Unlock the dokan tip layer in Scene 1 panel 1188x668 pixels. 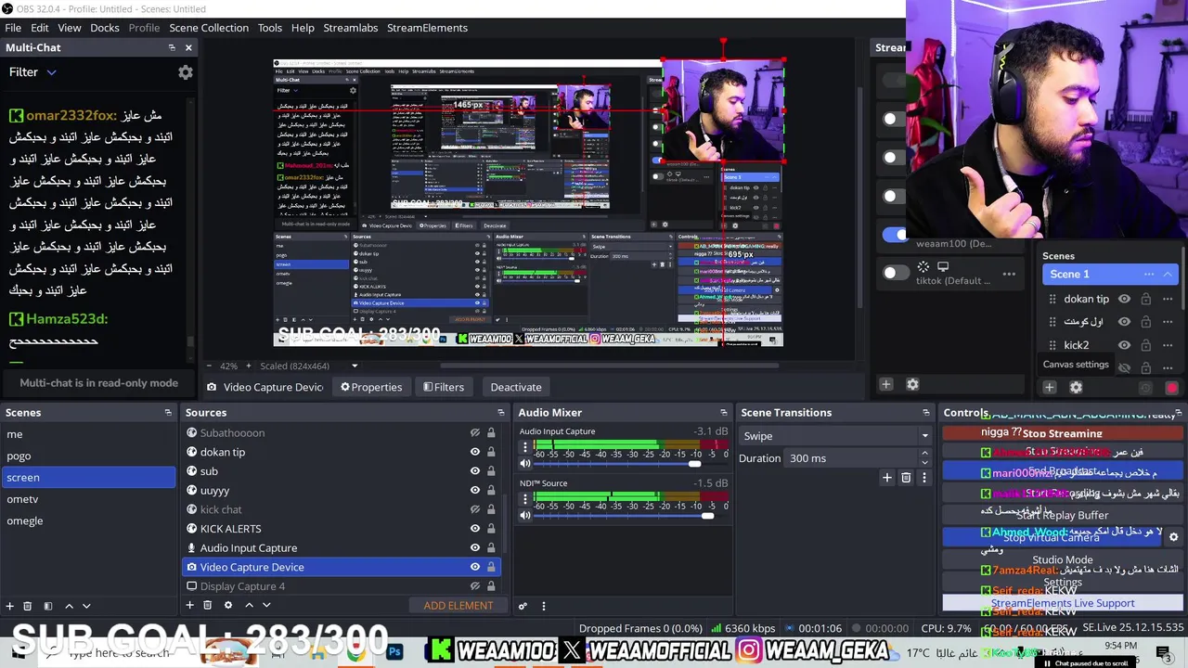(1146, 299)
